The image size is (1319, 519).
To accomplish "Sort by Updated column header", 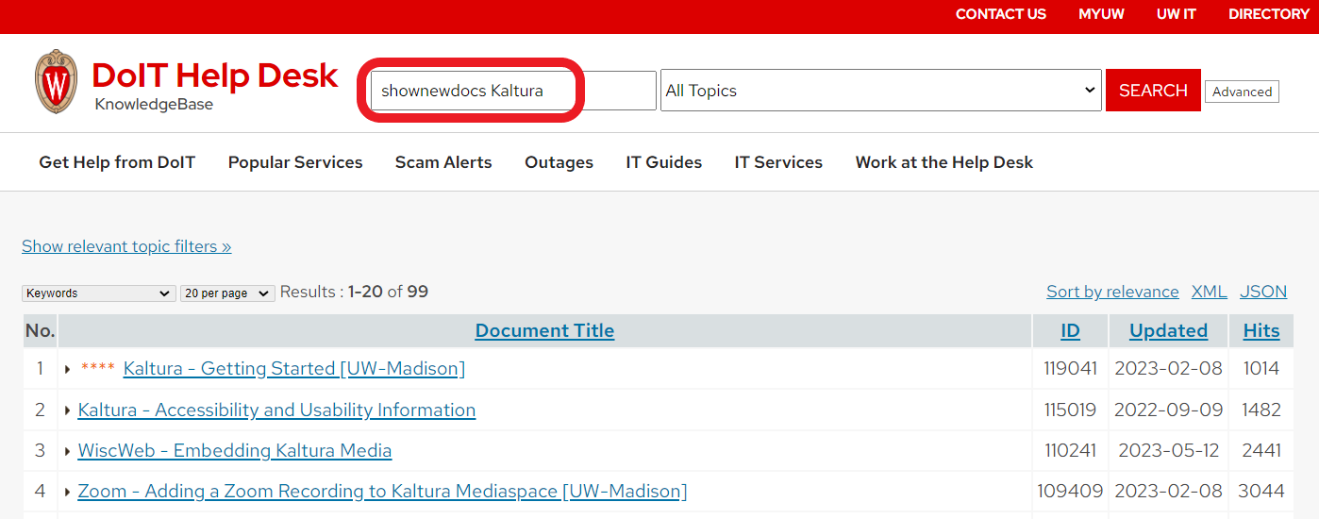I will (x=1168, y=330).
